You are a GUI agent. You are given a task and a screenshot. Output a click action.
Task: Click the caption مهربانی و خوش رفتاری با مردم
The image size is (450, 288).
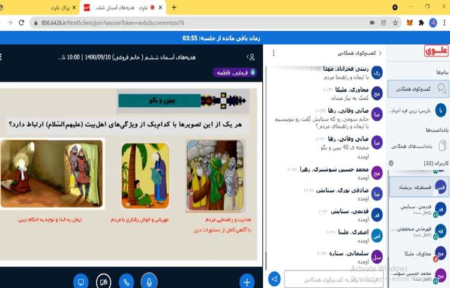[140, 220]
